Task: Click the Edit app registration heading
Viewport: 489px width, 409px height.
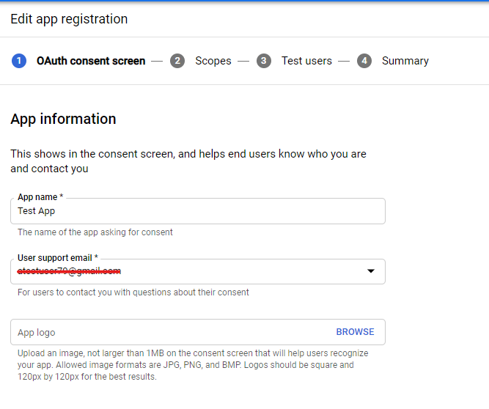Action: click(x=69, y=19)
